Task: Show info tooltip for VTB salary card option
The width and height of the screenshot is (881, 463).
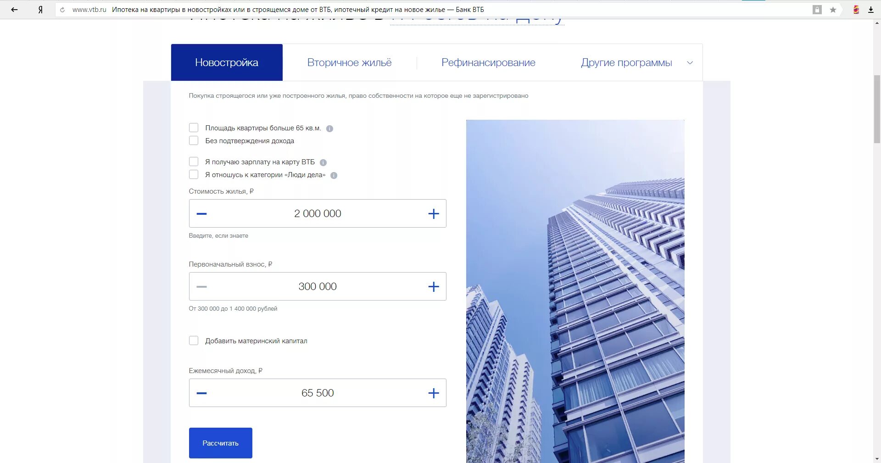Action: (x=323, y=162)
